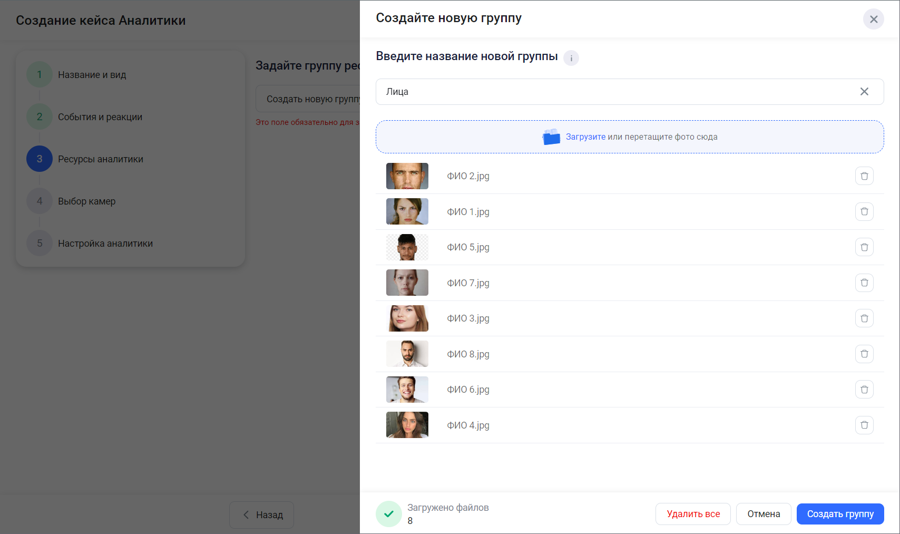
Task: Delete ФИО 7.jpg from the list
Action: pos(864,283)
